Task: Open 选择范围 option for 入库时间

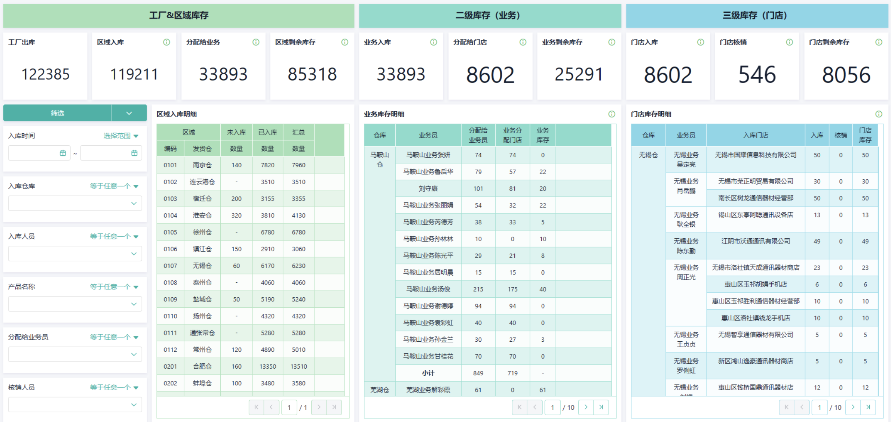Action: tap(120, 136)
